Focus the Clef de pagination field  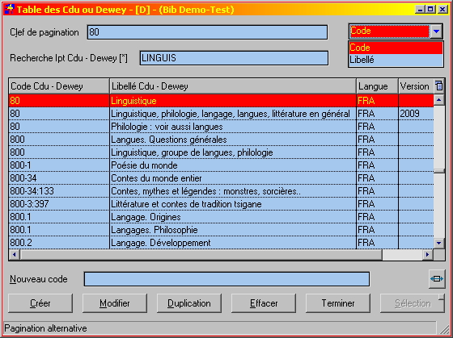207,32
